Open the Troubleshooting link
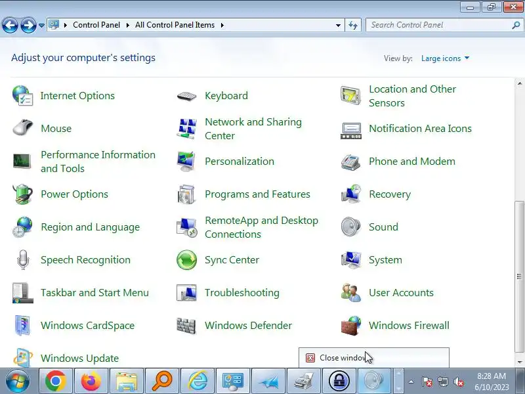 click(x=241, y=292)
